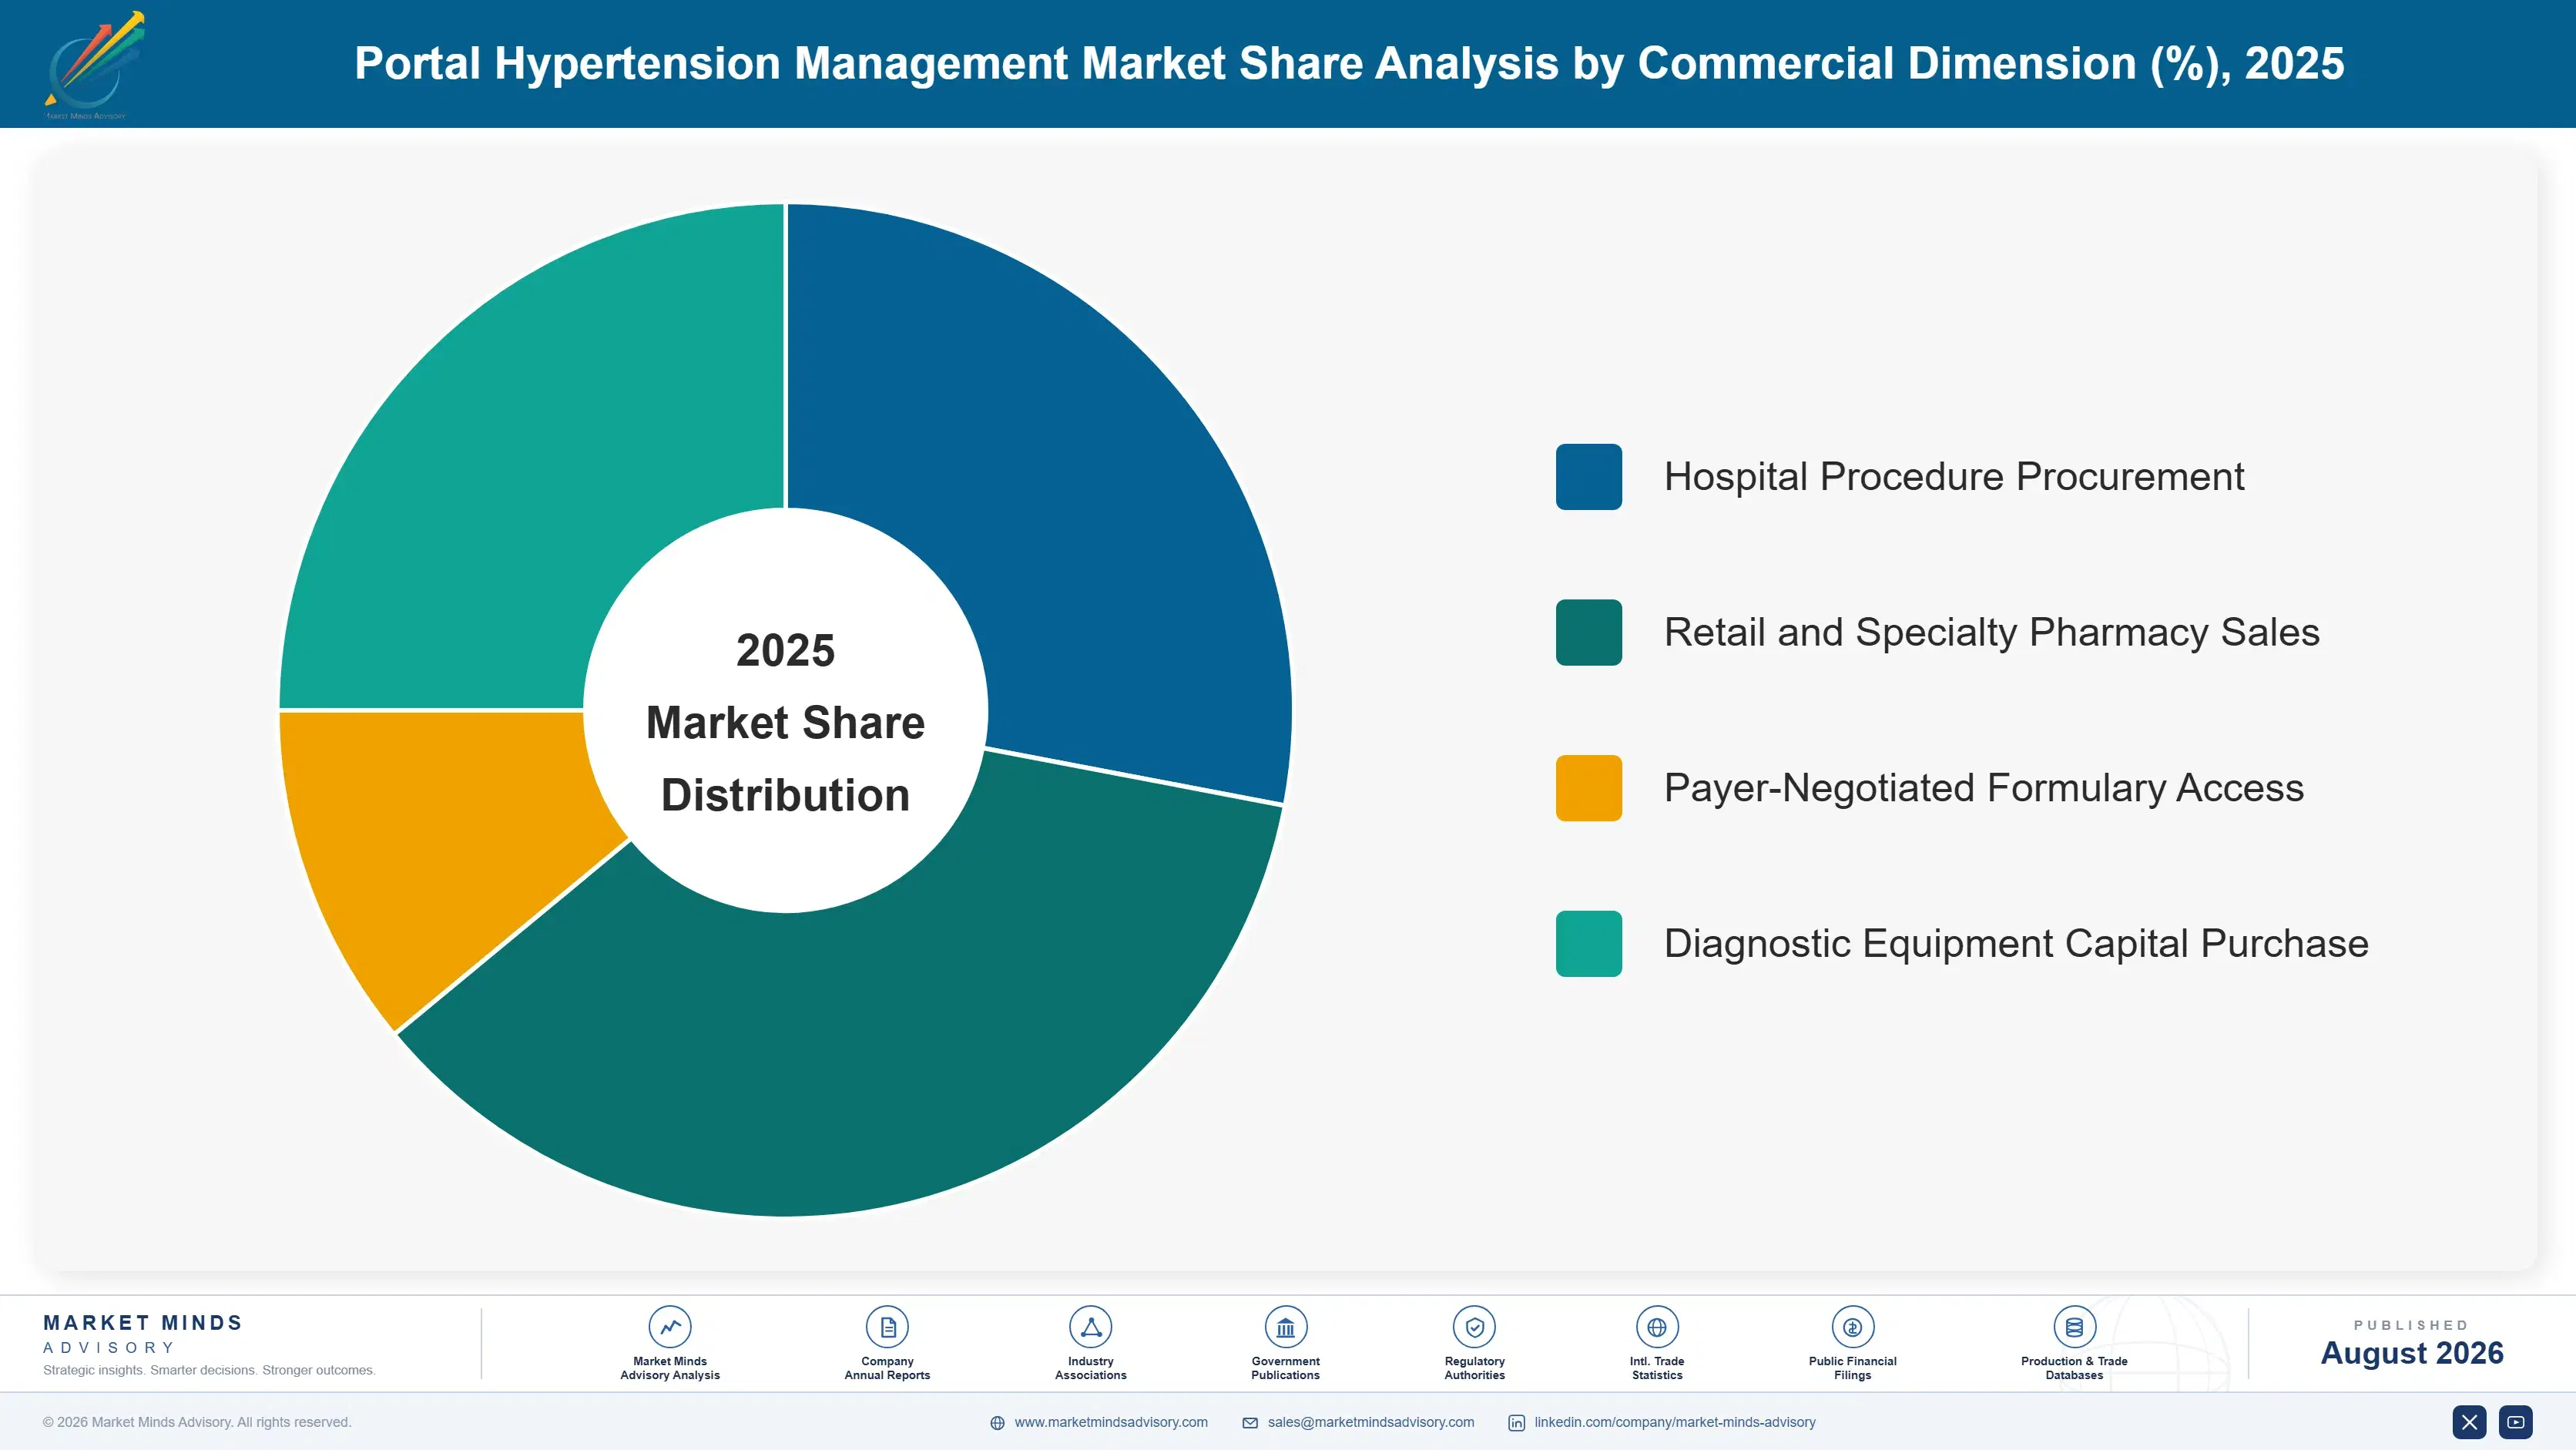Click the Intl. Trade Statistics globe icon

pos(1657,1327)
